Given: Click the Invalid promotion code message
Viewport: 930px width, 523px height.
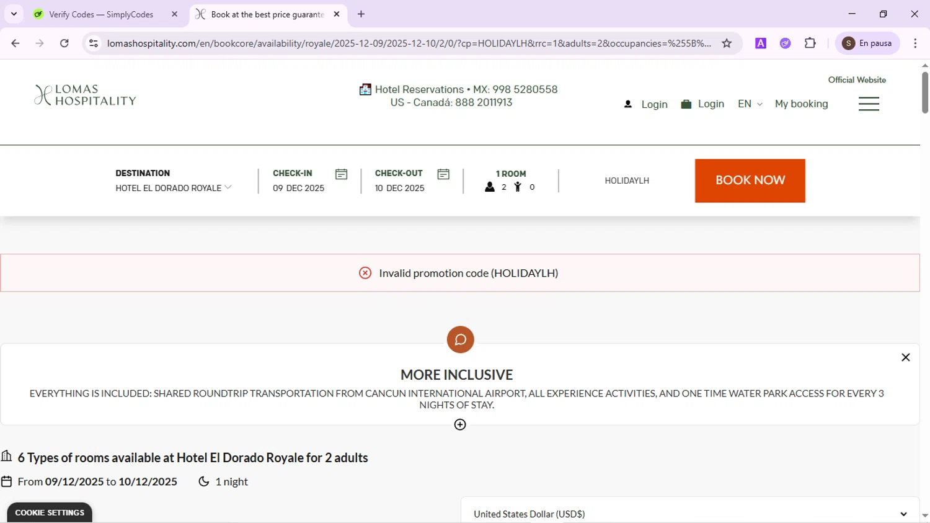Looking at the screenshot, I should tap(469, 273).
